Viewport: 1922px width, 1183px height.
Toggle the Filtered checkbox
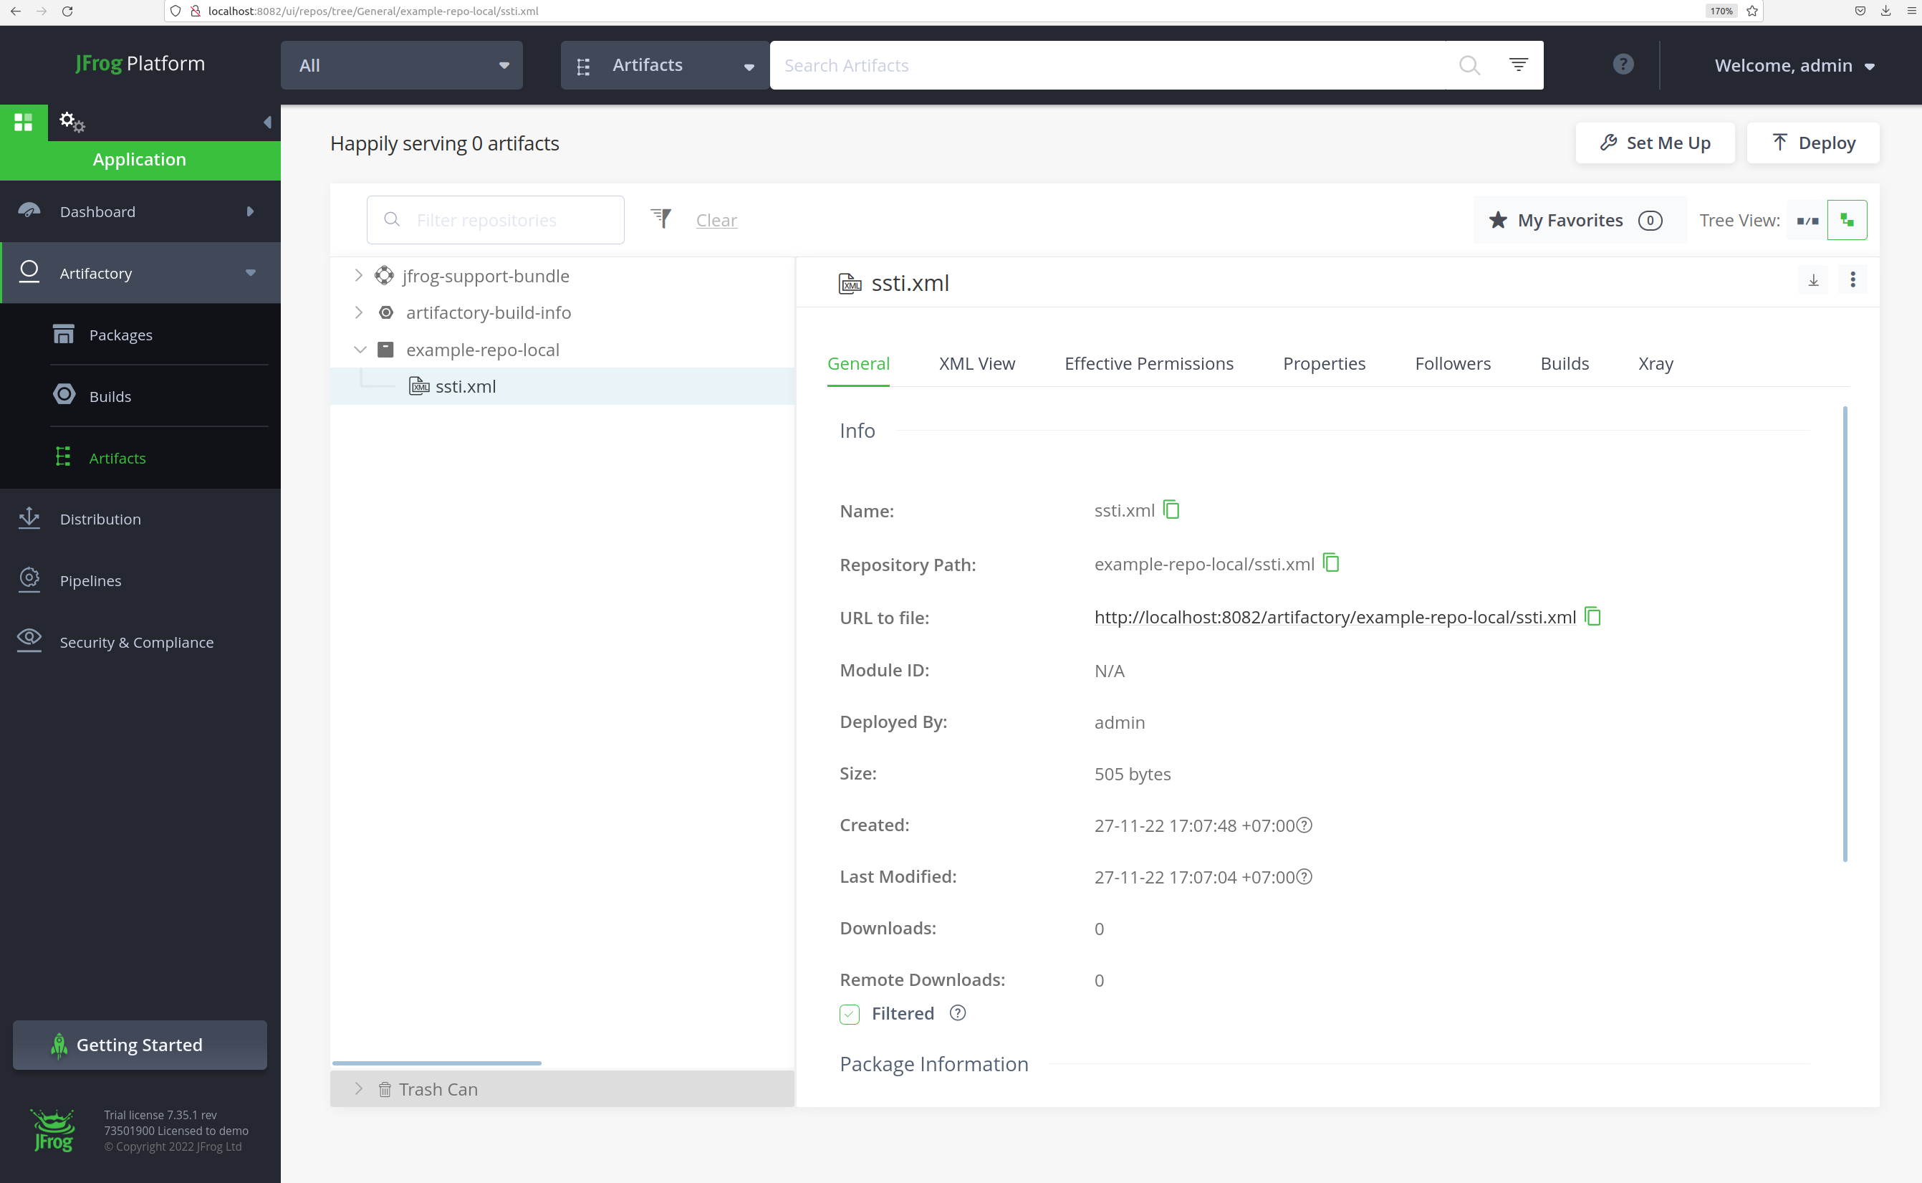point(850,1014)
